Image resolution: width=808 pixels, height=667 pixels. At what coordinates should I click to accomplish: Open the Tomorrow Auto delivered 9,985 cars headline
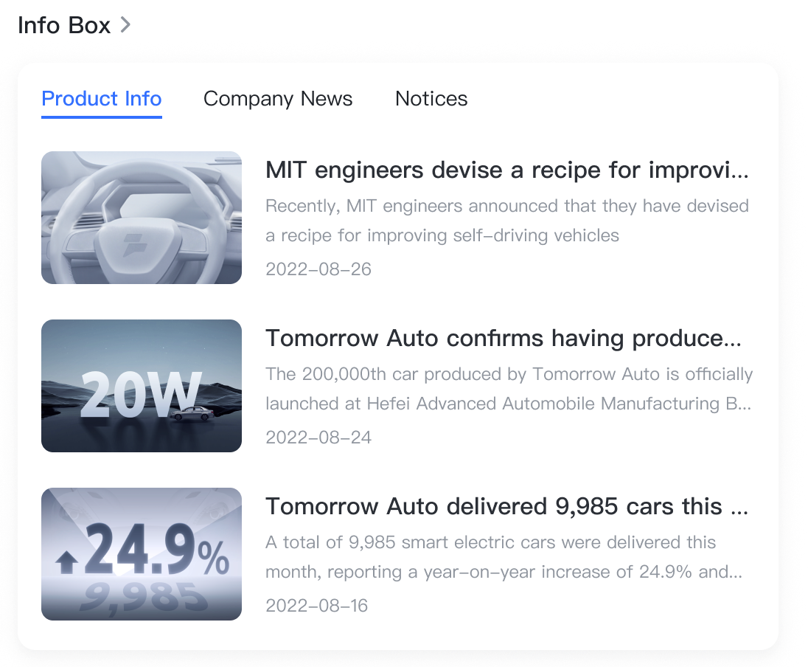506,507
